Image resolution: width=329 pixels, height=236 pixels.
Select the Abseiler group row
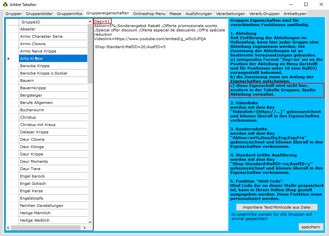pos(53,29)
